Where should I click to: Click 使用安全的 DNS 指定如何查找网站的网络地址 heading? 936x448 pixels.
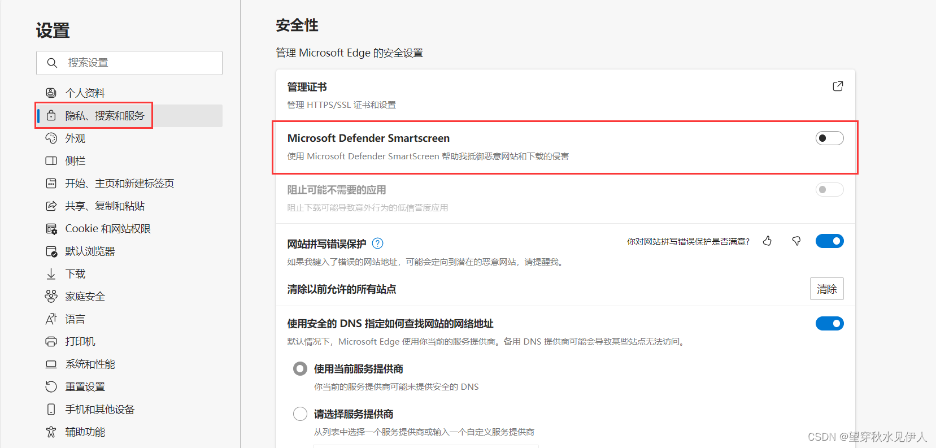coord(390,324)
